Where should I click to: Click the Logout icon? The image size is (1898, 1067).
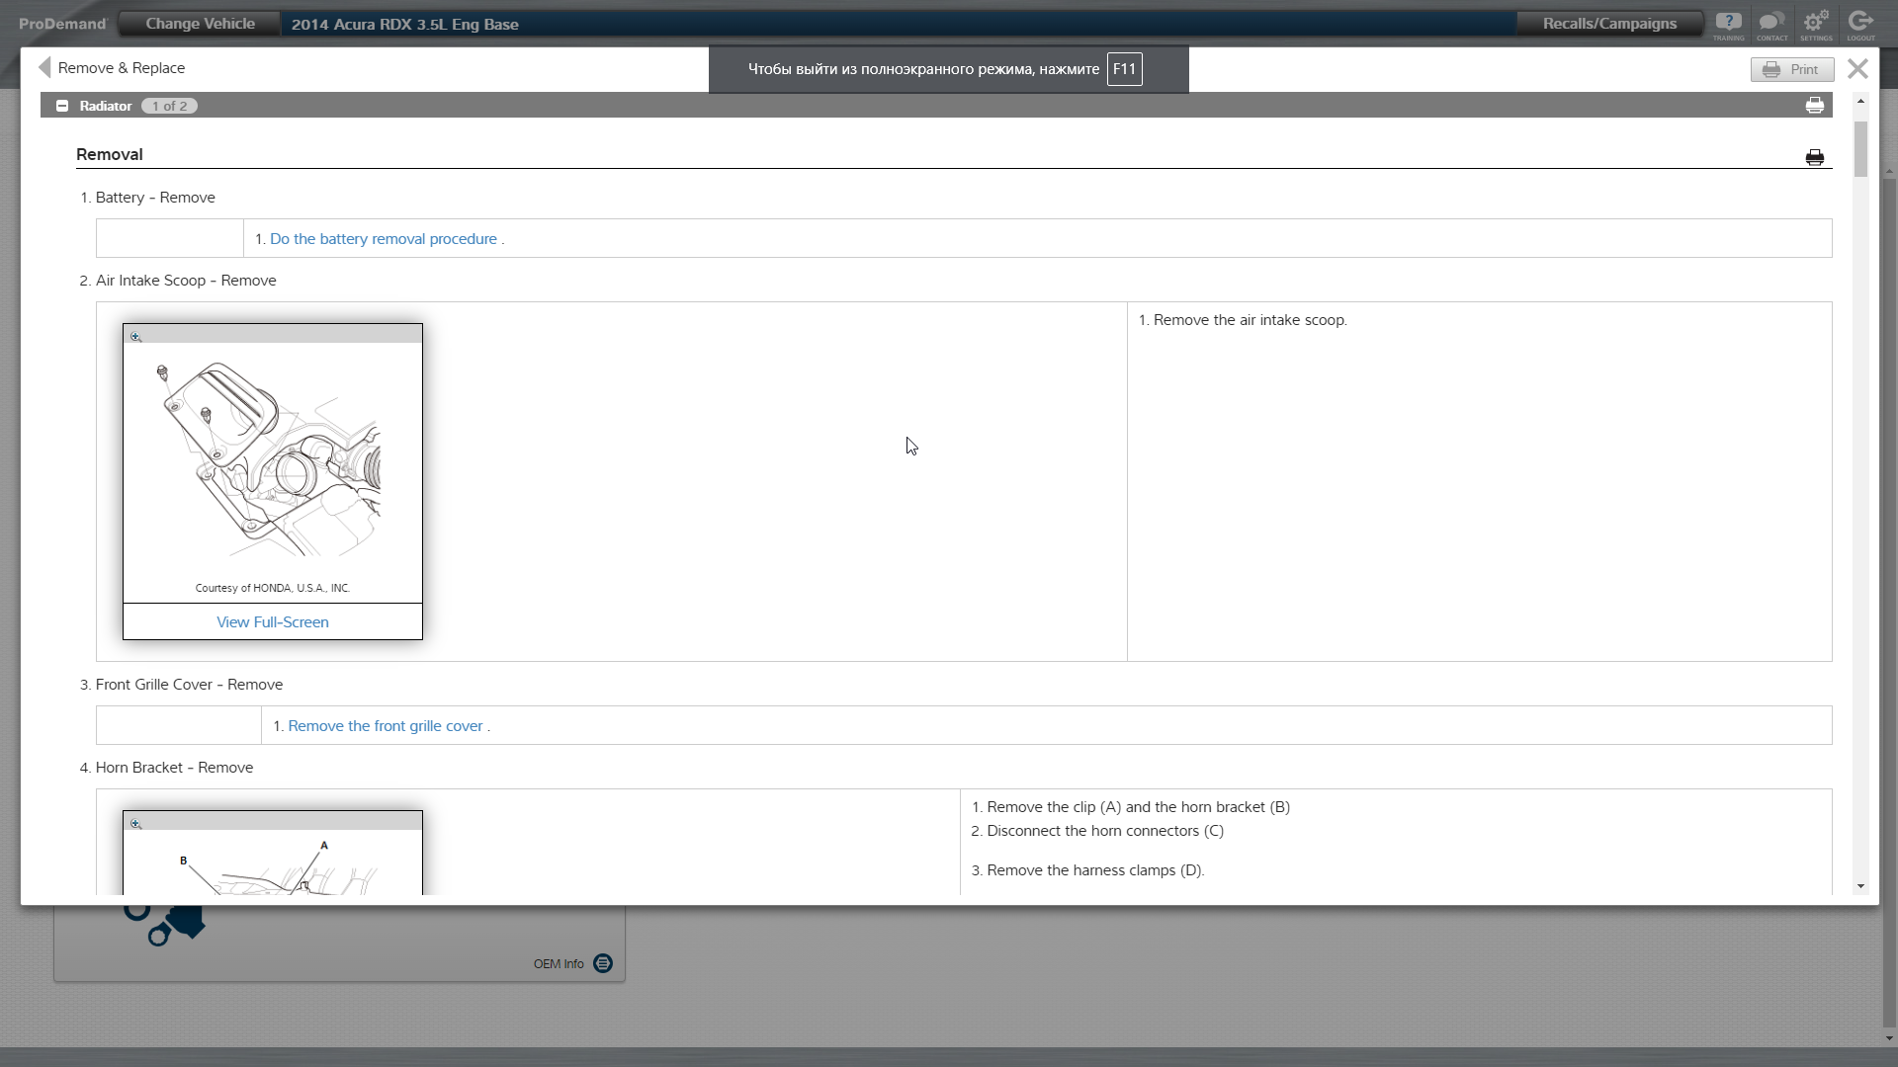(x=1860, y=24)
